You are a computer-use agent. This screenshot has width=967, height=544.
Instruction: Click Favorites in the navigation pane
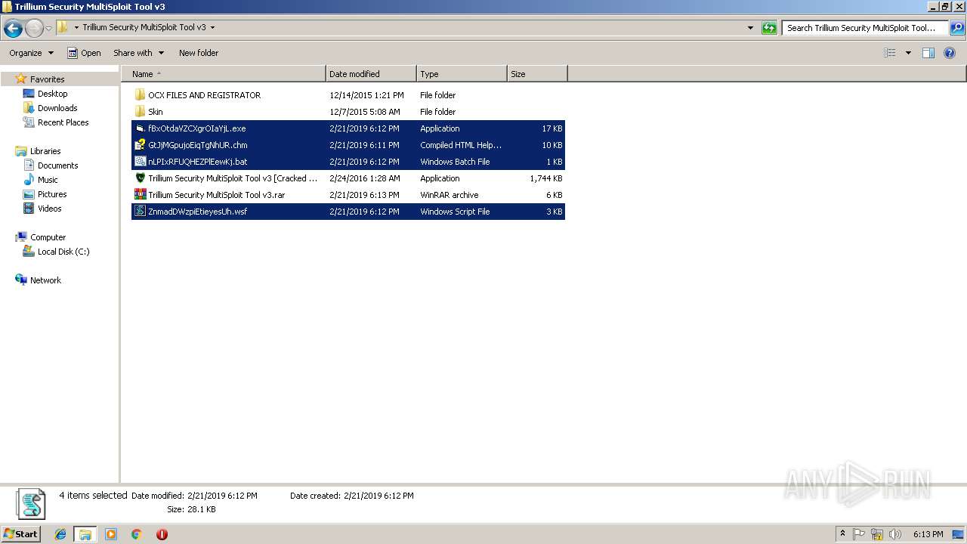pos(47,79)
